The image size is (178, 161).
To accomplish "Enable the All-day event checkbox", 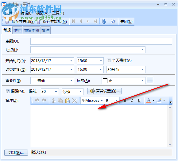I will (109, 60).
